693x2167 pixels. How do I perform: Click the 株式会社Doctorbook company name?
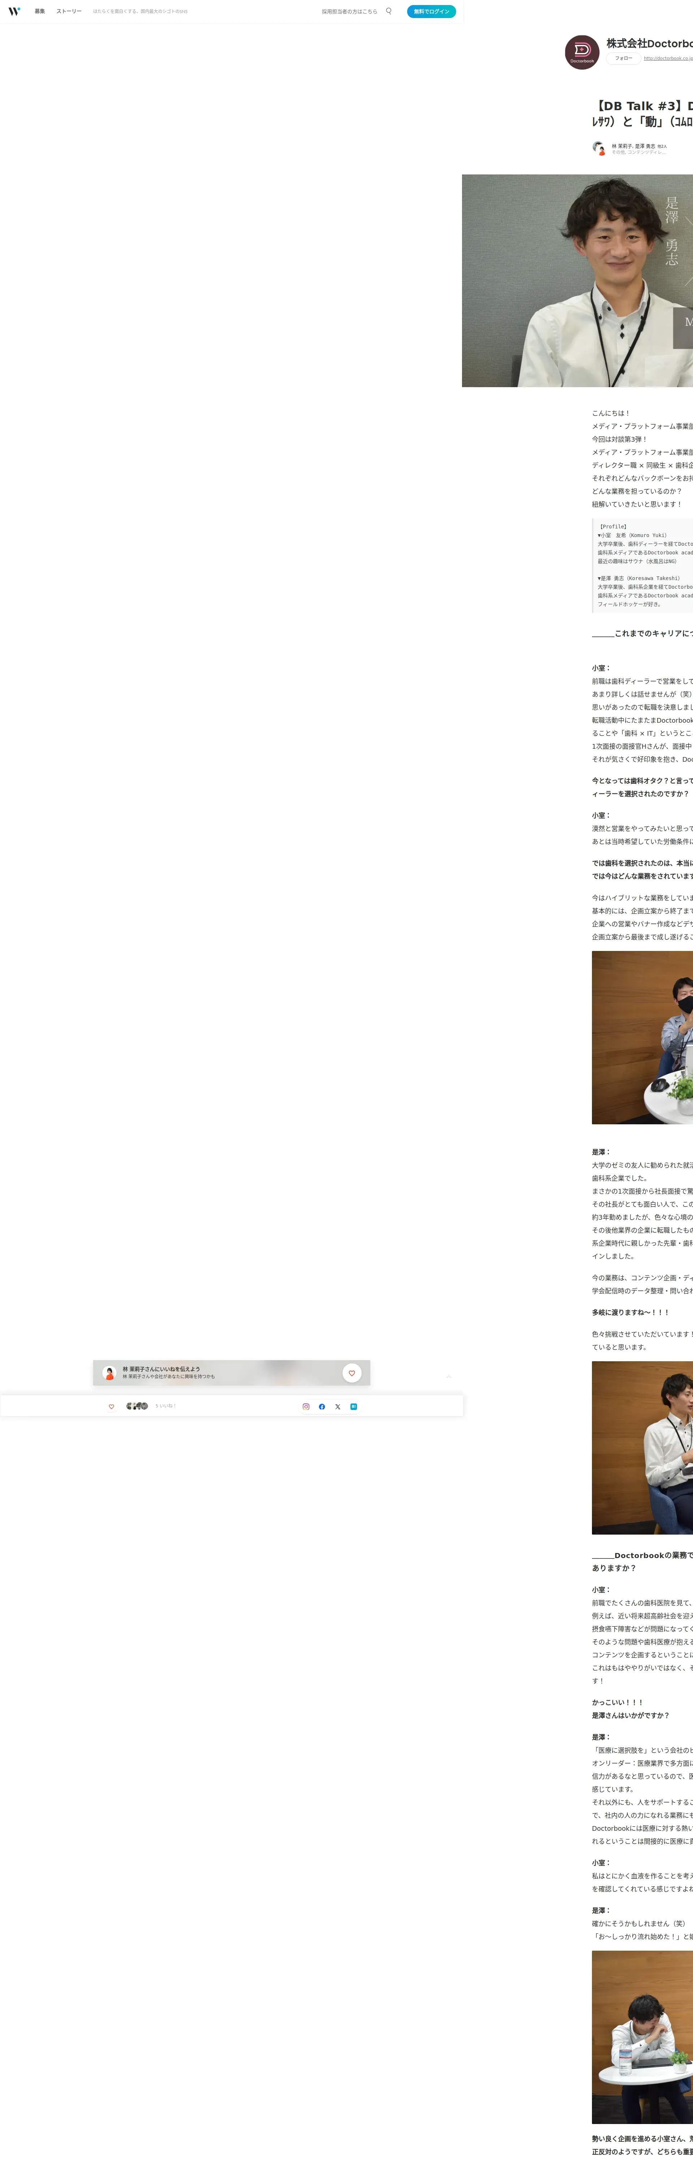tap(649, 44)
